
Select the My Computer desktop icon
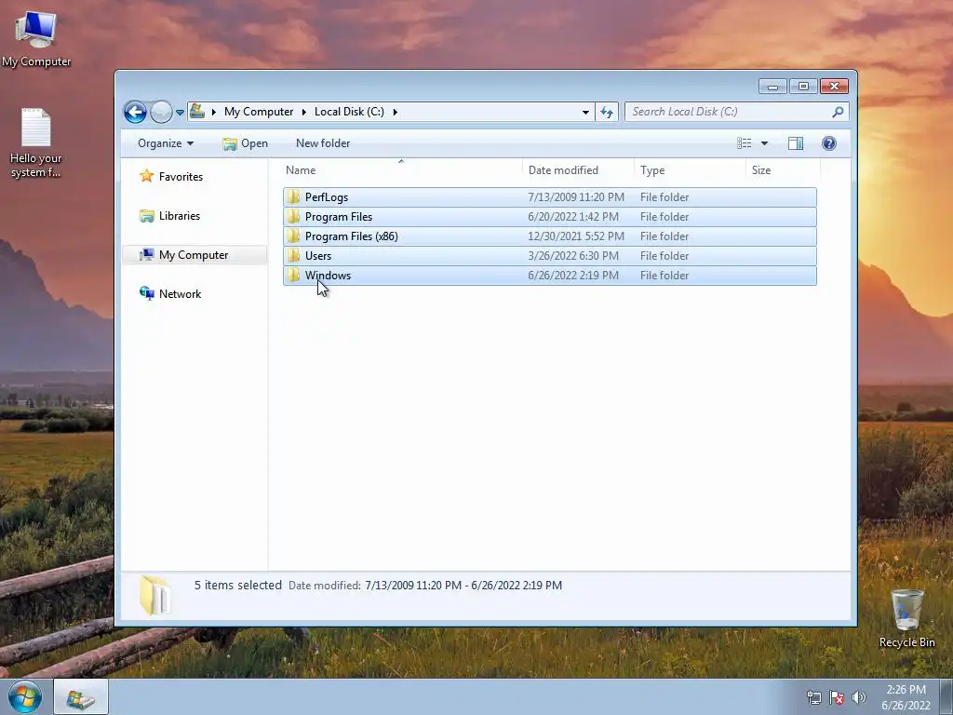coord(36,40)
